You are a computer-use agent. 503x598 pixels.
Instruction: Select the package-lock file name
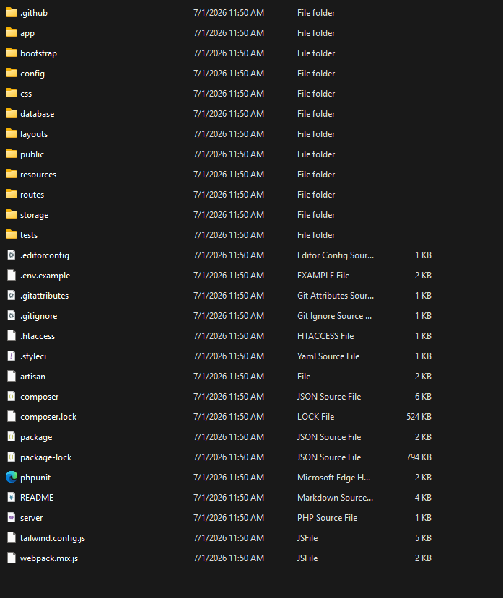pyautogui.click(x=45, y=457)
